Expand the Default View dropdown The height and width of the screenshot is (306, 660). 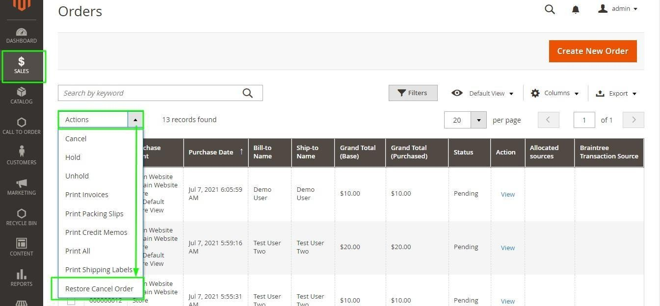click(482, 93)
